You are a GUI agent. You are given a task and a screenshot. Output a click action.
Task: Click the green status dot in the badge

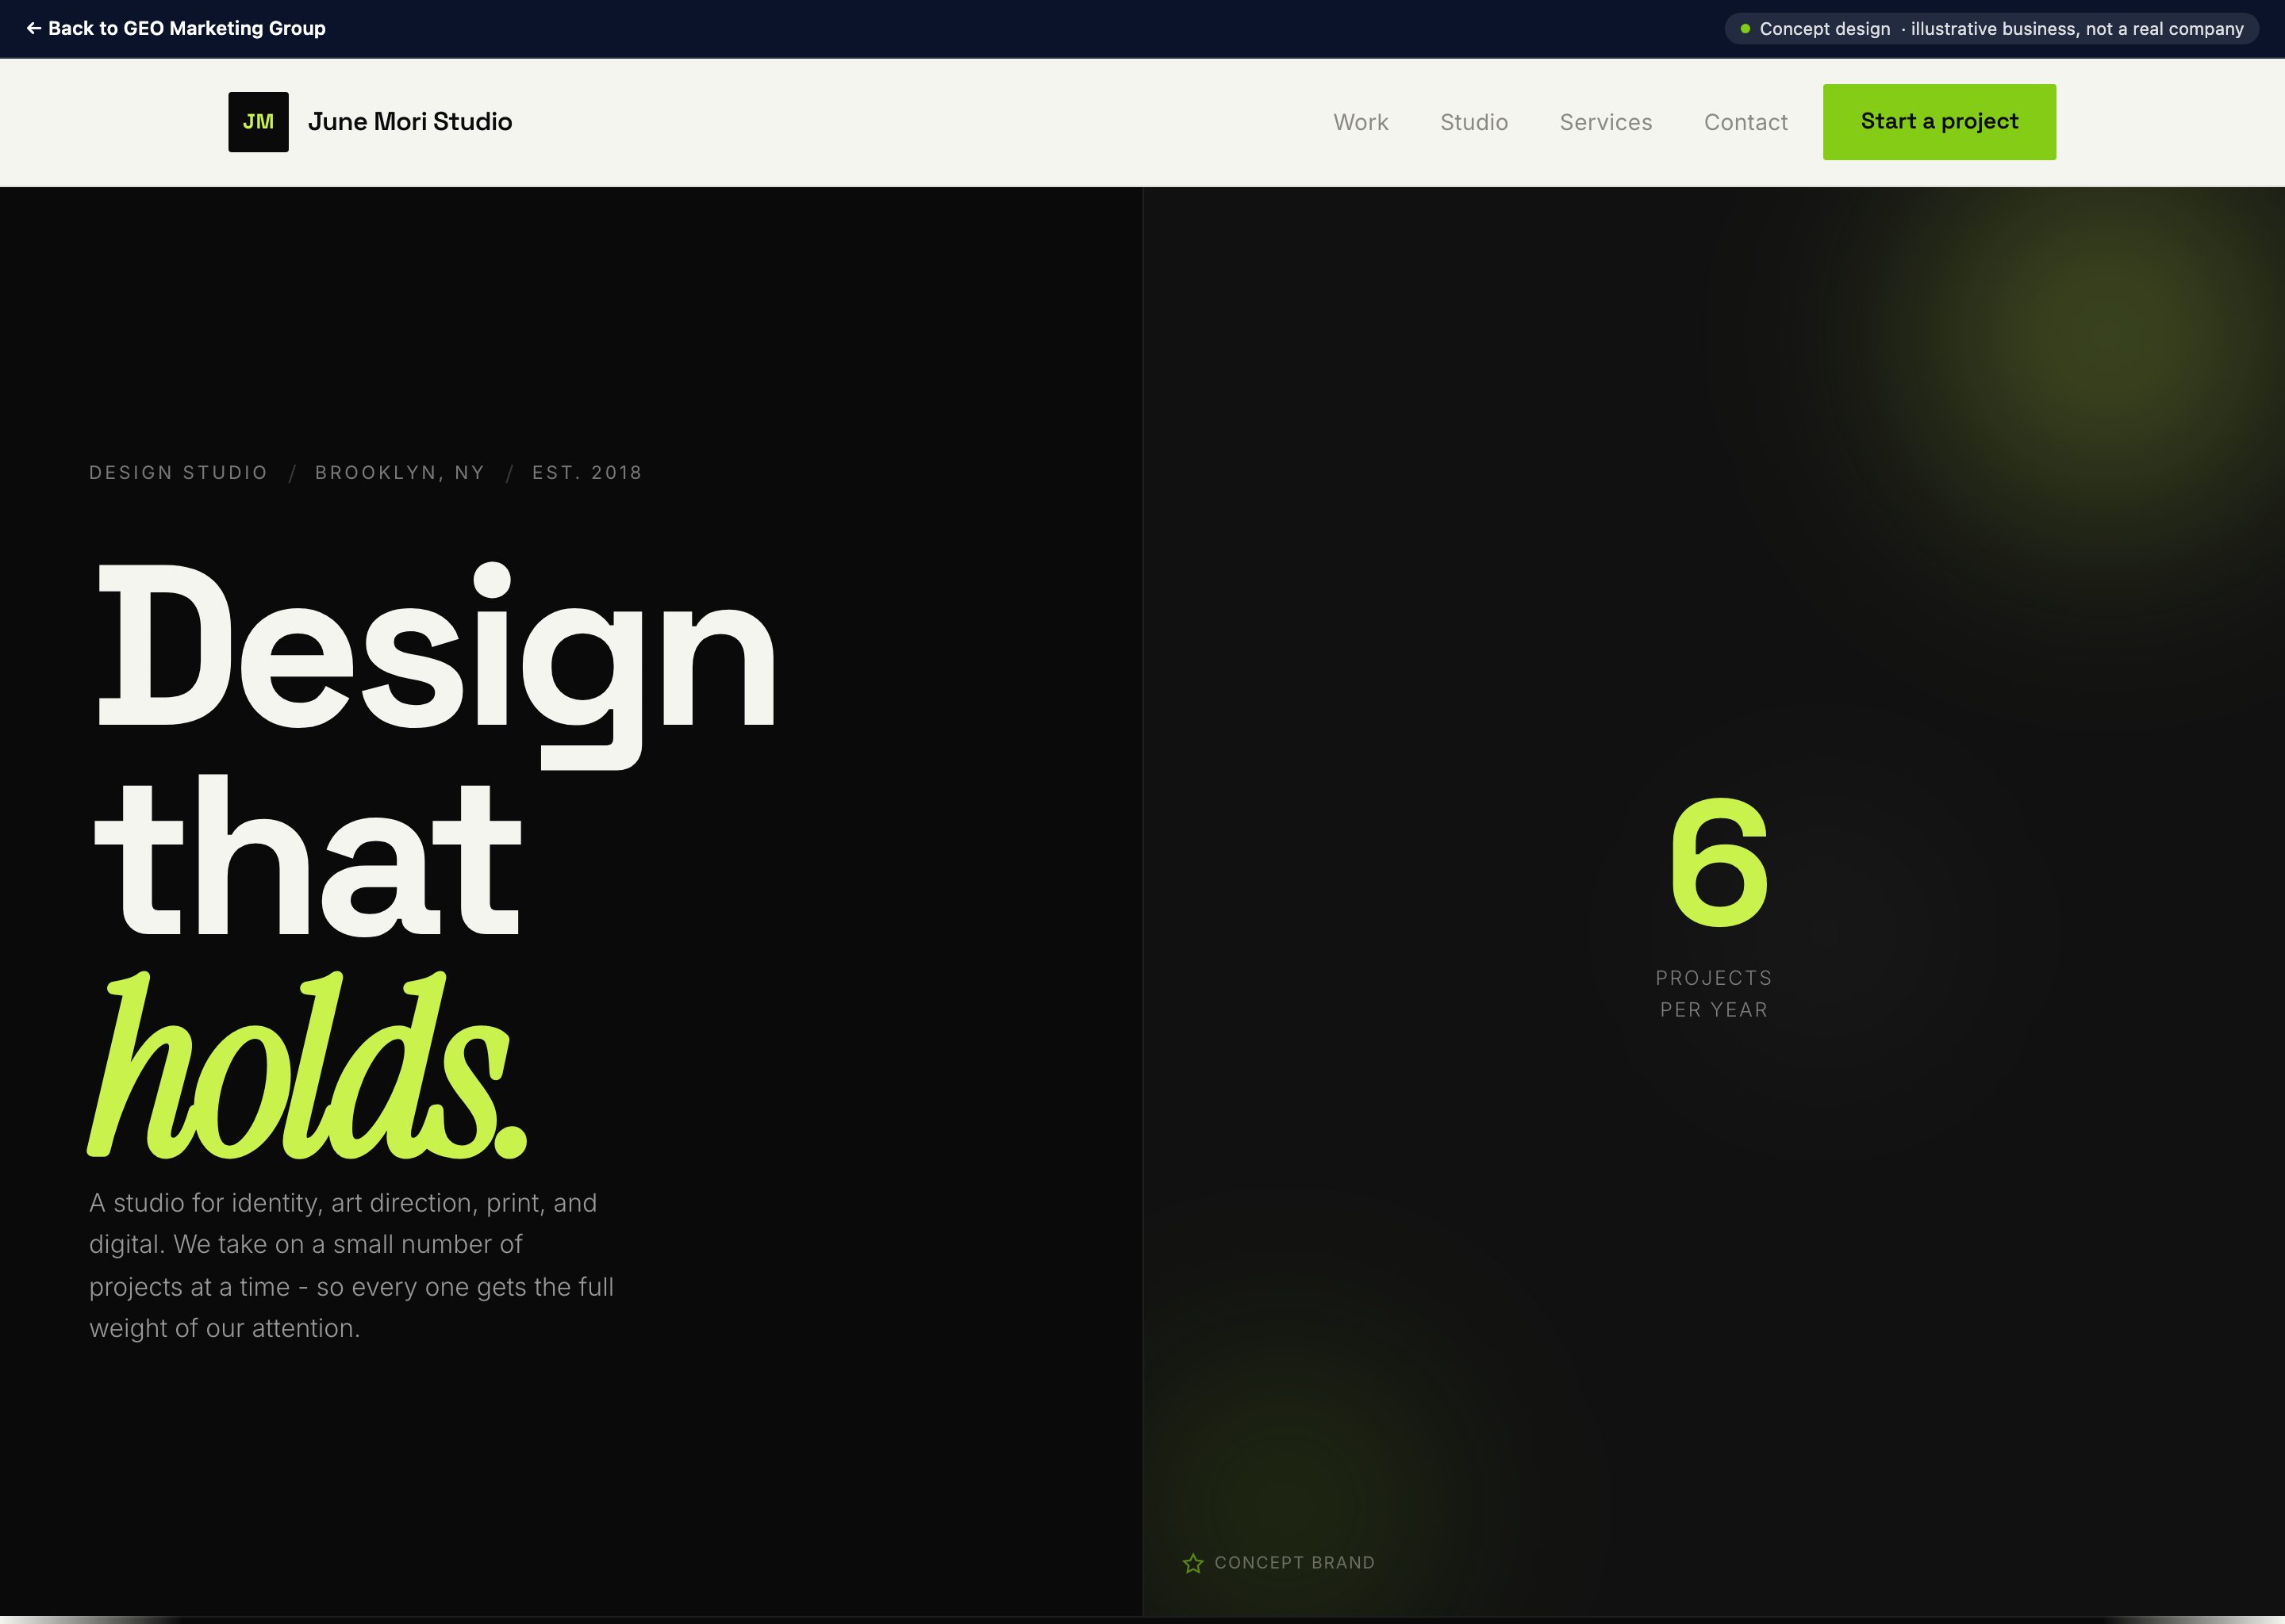click(x=1745, y=29)
